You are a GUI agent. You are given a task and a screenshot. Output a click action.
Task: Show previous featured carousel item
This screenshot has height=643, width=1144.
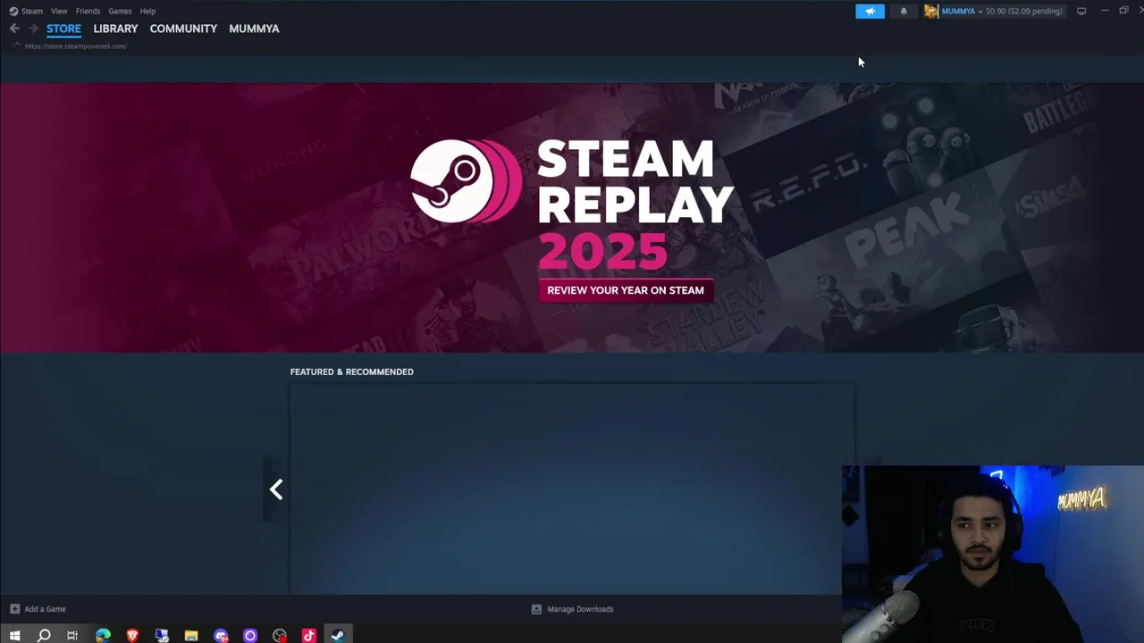(x=276, y=489)
